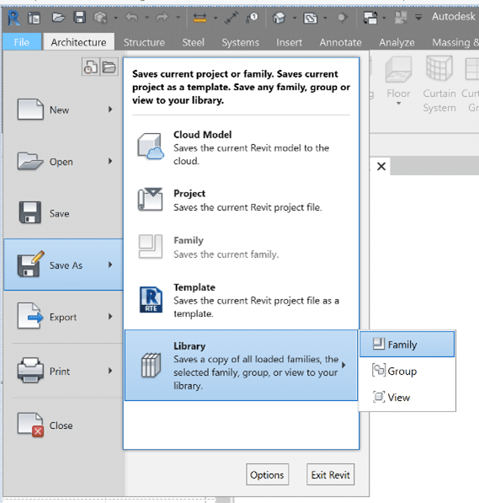Open the Undo history dropdown arrow
The image size is (479, 503).
tap(146, 18)
